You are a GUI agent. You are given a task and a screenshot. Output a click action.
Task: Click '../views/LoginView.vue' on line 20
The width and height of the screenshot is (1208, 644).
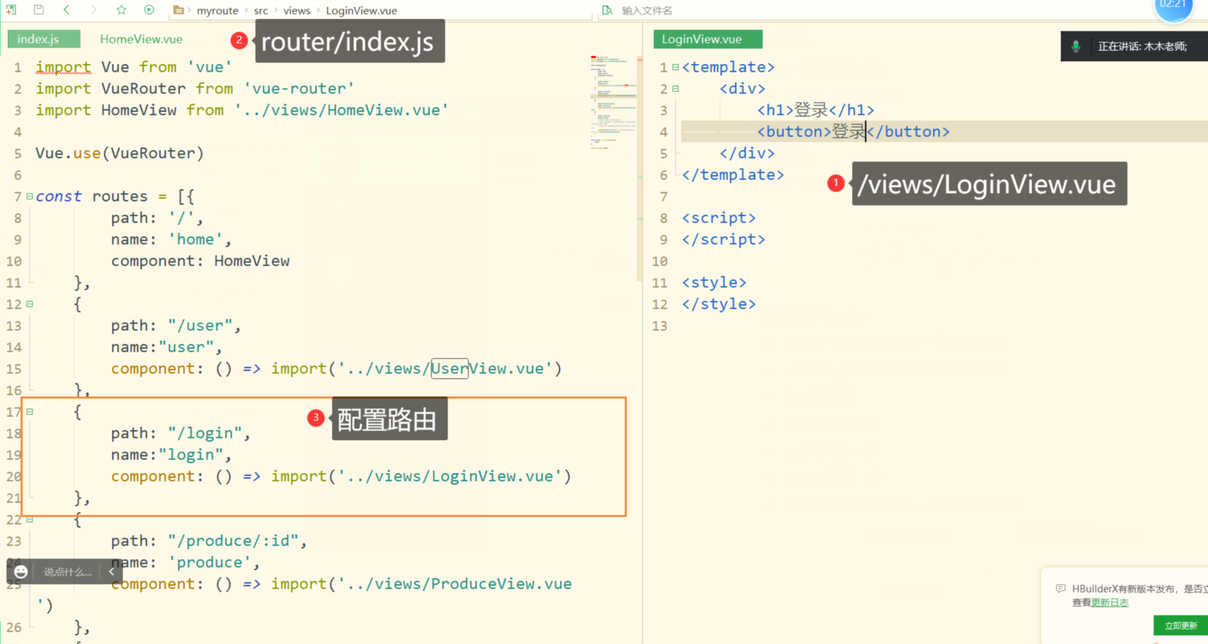[x=450, y=477]
